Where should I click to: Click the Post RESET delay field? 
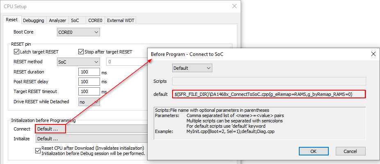tap(89, 82)
